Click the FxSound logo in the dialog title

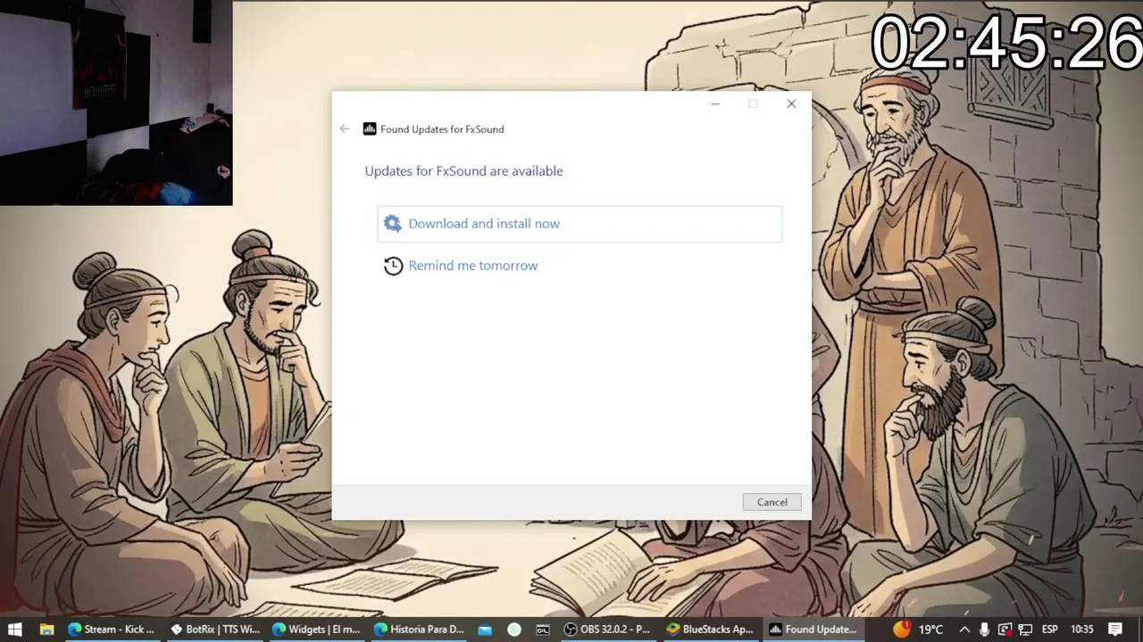click(x=370, y=129)
